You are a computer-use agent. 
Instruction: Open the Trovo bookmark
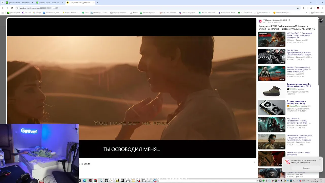(85, 12)
